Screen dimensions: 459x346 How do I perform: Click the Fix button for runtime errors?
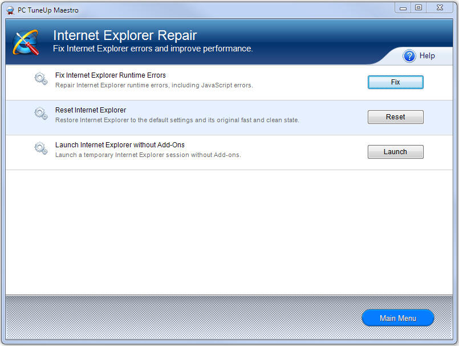coord(395,82)
